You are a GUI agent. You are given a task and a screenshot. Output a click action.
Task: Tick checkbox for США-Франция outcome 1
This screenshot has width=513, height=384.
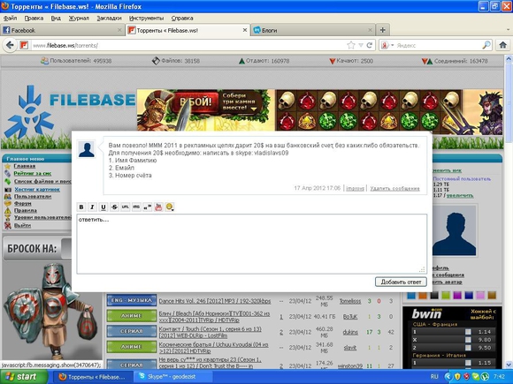pos(468,332)
